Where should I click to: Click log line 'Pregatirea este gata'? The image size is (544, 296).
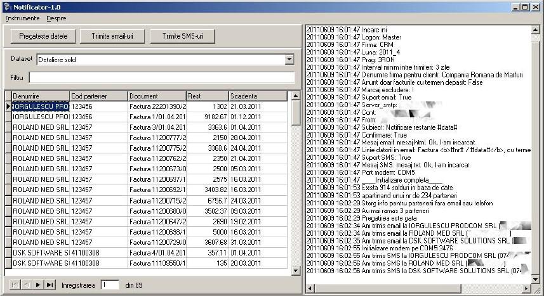pos(362,218)
